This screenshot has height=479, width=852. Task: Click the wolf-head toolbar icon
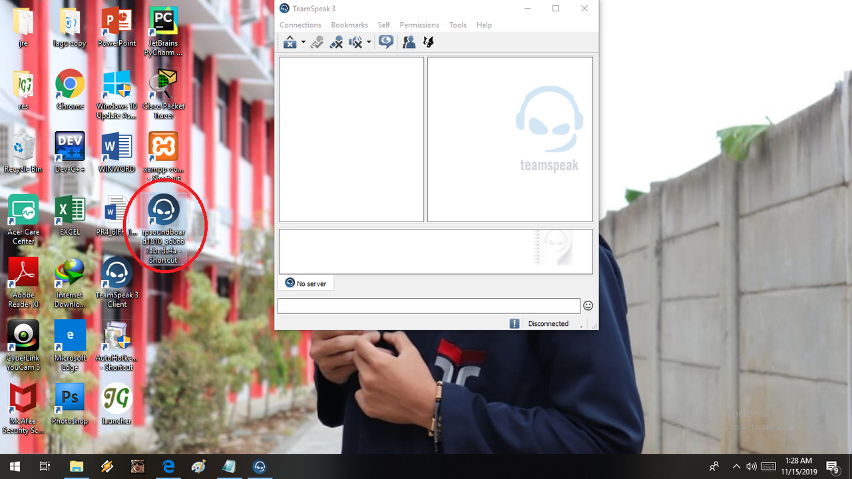[x=429, y=43]
